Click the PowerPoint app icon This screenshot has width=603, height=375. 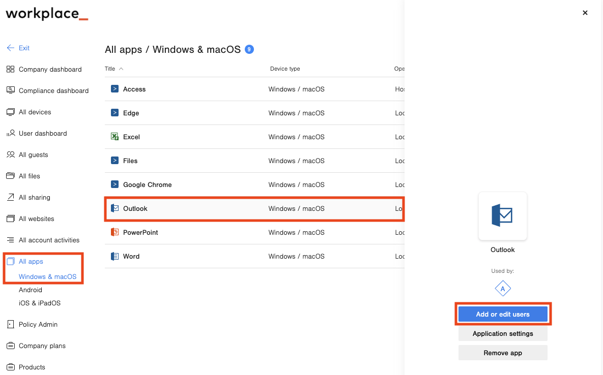pyautogui.click(x=114, y=232)
